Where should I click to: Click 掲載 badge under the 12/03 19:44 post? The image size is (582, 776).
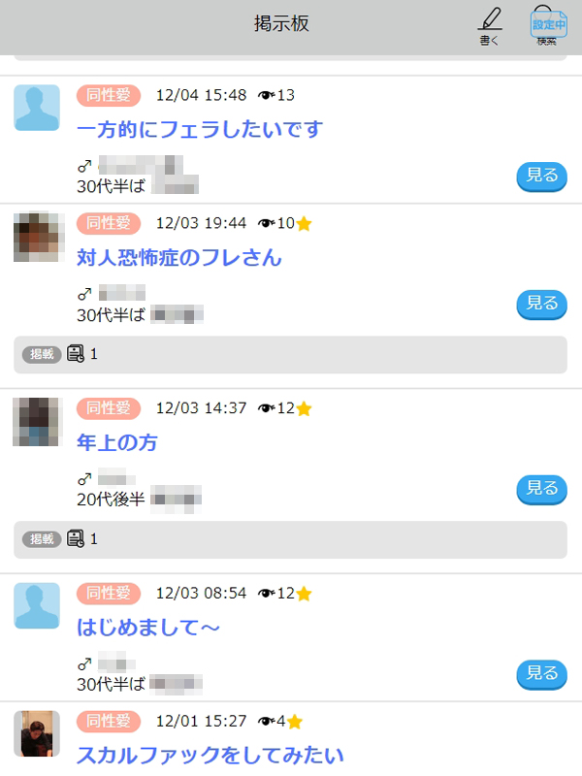tap(42, 354)
